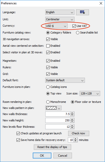Expand the Unit Centimeter dropdown
The image size is (105, 162).
click(x=60, y=19)
